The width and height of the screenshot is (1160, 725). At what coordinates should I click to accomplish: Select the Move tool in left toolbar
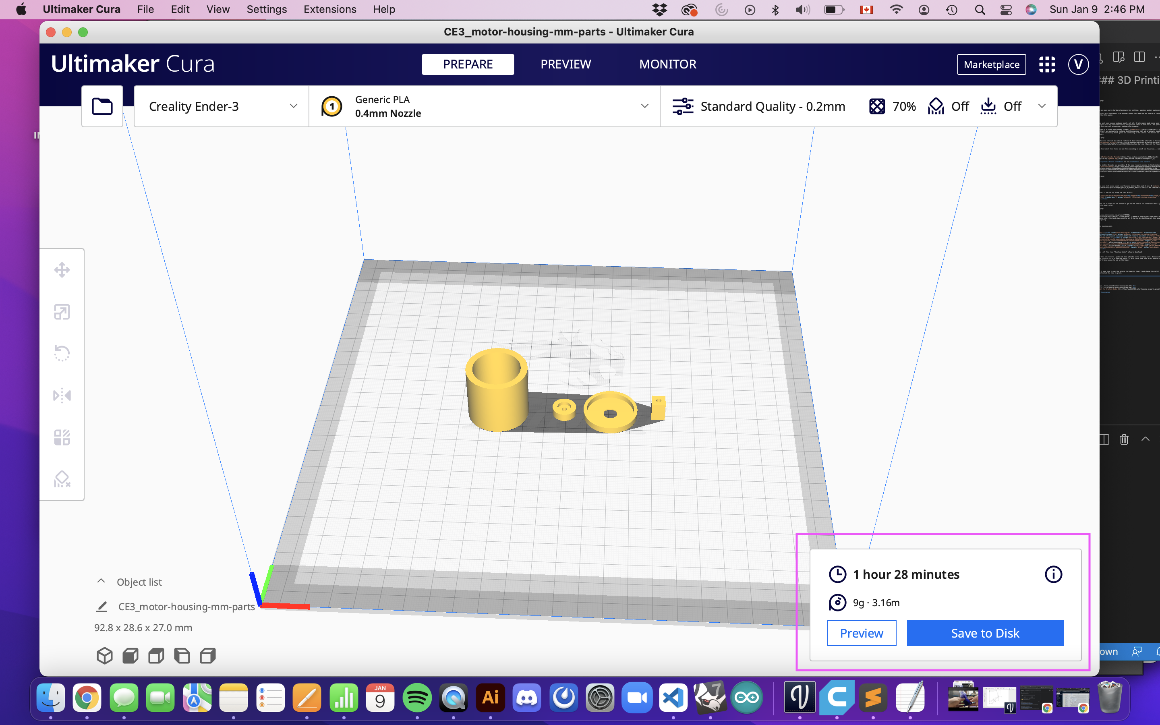[62, 270]
